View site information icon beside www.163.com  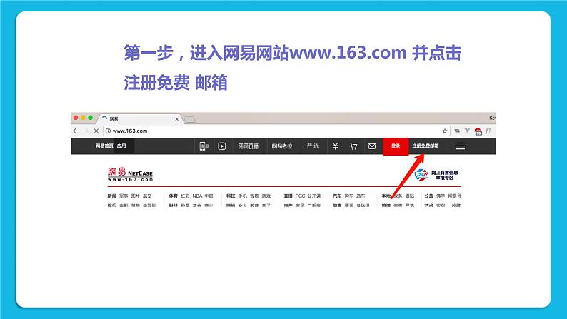pos(108,131)
